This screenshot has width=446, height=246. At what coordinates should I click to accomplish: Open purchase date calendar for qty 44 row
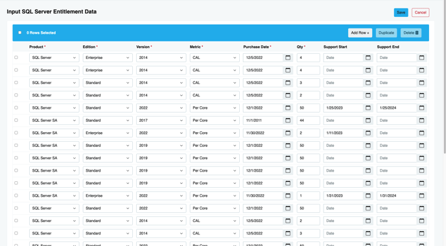pyautogui.click(x=288, y=120)
